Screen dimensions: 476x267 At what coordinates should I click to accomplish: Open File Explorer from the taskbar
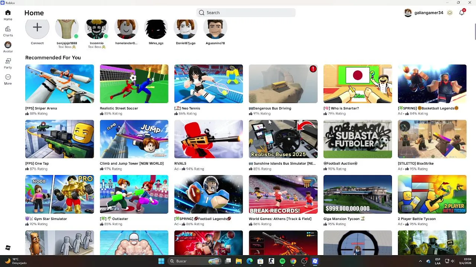click(x=239, y=261)
